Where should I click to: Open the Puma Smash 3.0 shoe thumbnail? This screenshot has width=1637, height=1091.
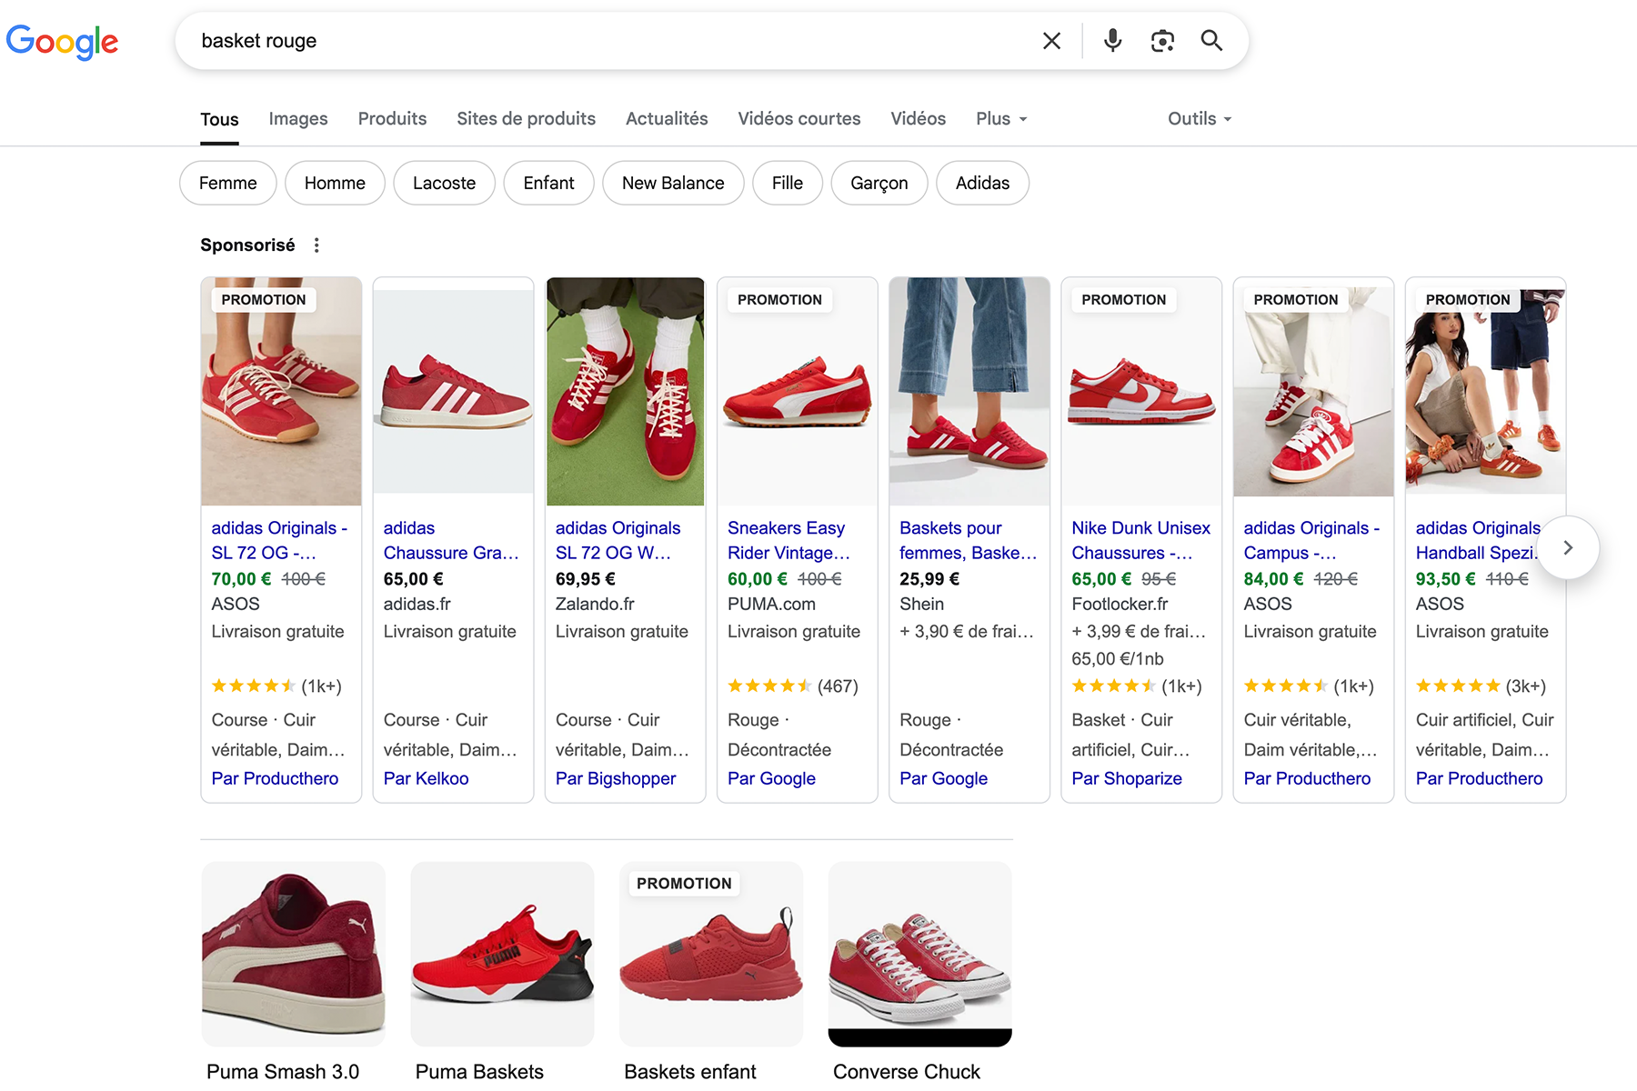(294, 954)
